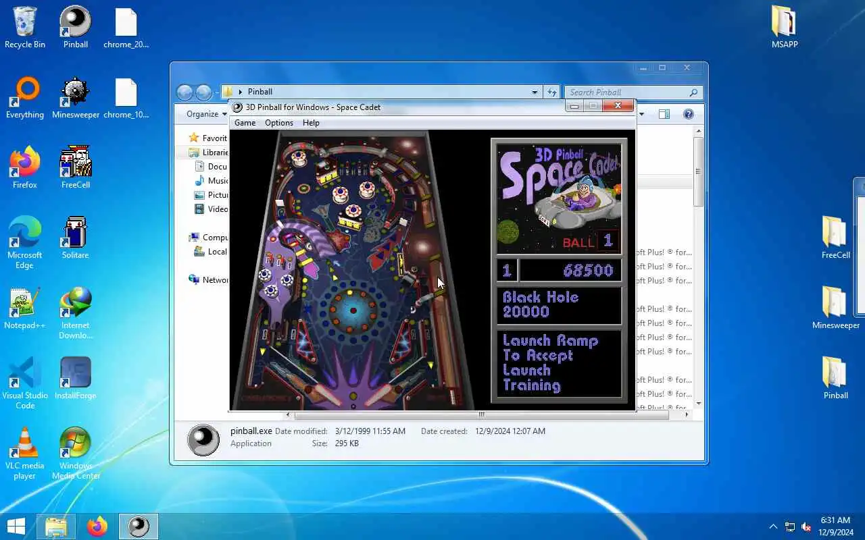Screen dimensions: 865x540
Task: Click the muted volume tray icon
Action: [x=806, y=526]
